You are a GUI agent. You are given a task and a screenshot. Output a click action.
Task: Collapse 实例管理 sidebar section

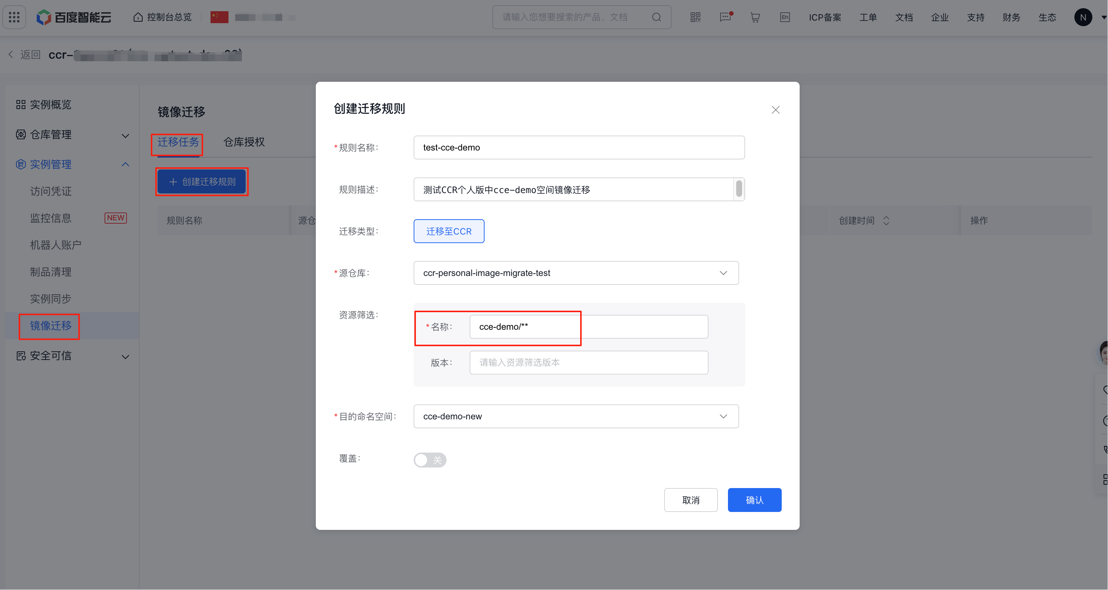[72, 164]
